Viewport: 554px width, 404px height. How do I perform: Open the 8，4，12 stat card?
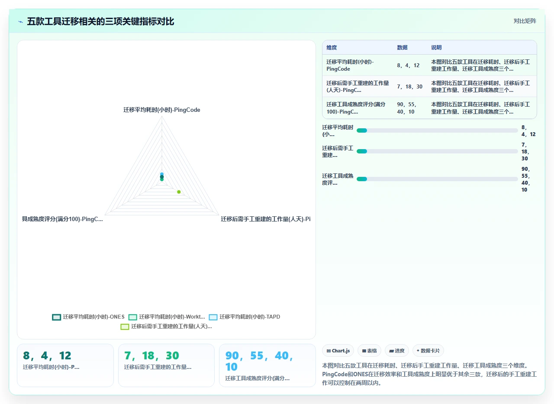(x=65, y=365)
